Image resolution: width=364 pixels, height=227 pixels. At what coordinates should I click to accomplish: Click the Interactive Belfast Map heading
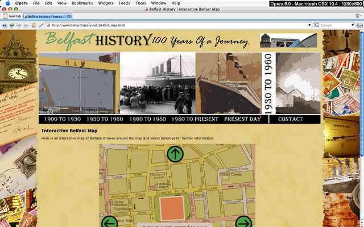[x=69, y=131]
